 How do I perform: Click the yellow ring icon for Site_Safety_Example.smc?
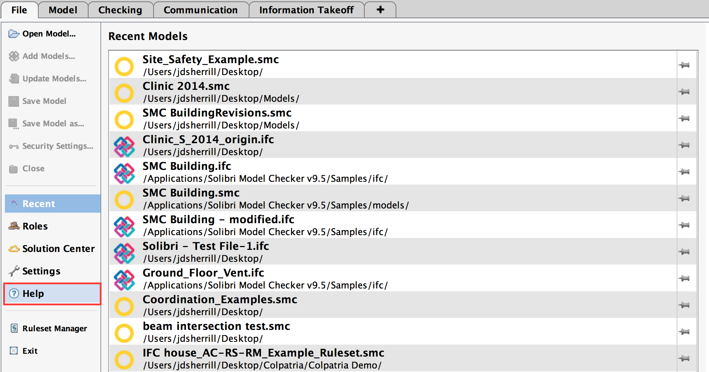[x=124, y=66]
